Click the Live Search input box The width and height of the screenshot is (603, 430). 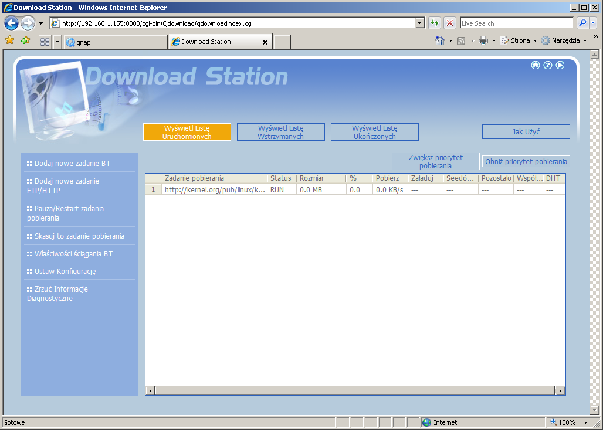point(517,23)
